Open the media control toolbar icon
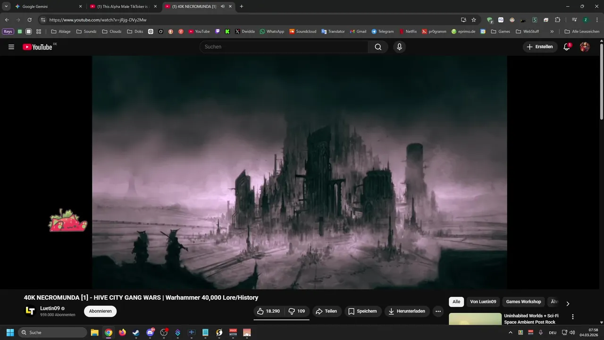Image resolution: width=604 pixels, height=340 pixels. [574, 20]
